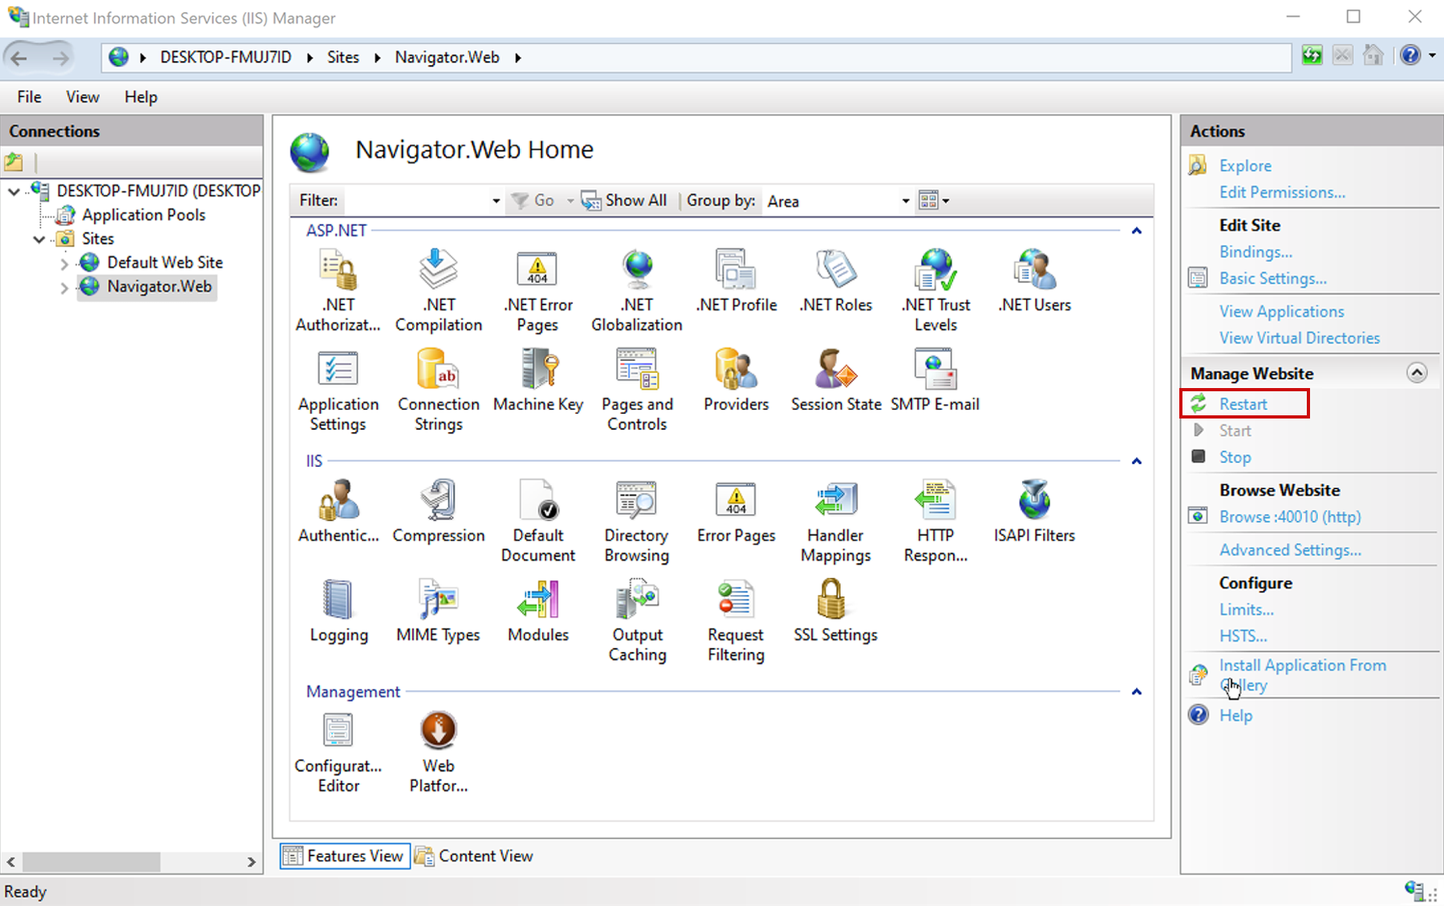Open Bindings for the site
The image size is (1444, 906).
(1255, 252)
